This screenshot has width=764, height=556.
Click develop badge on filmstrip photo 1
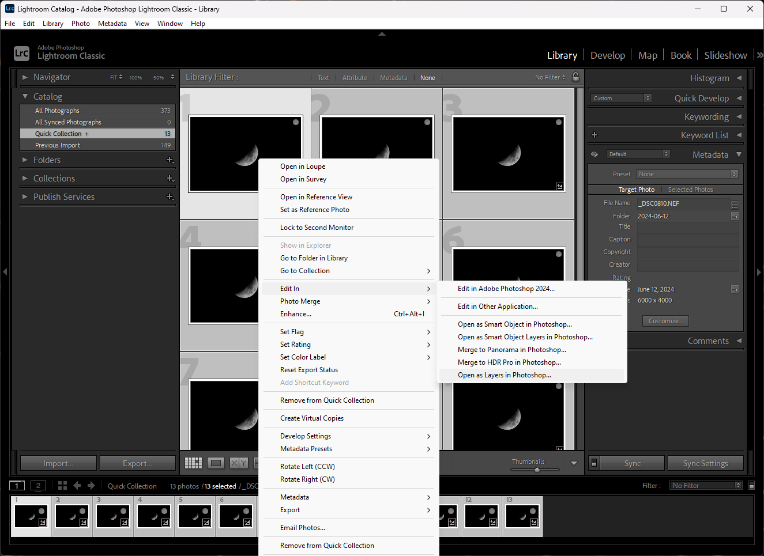[43, 523]
